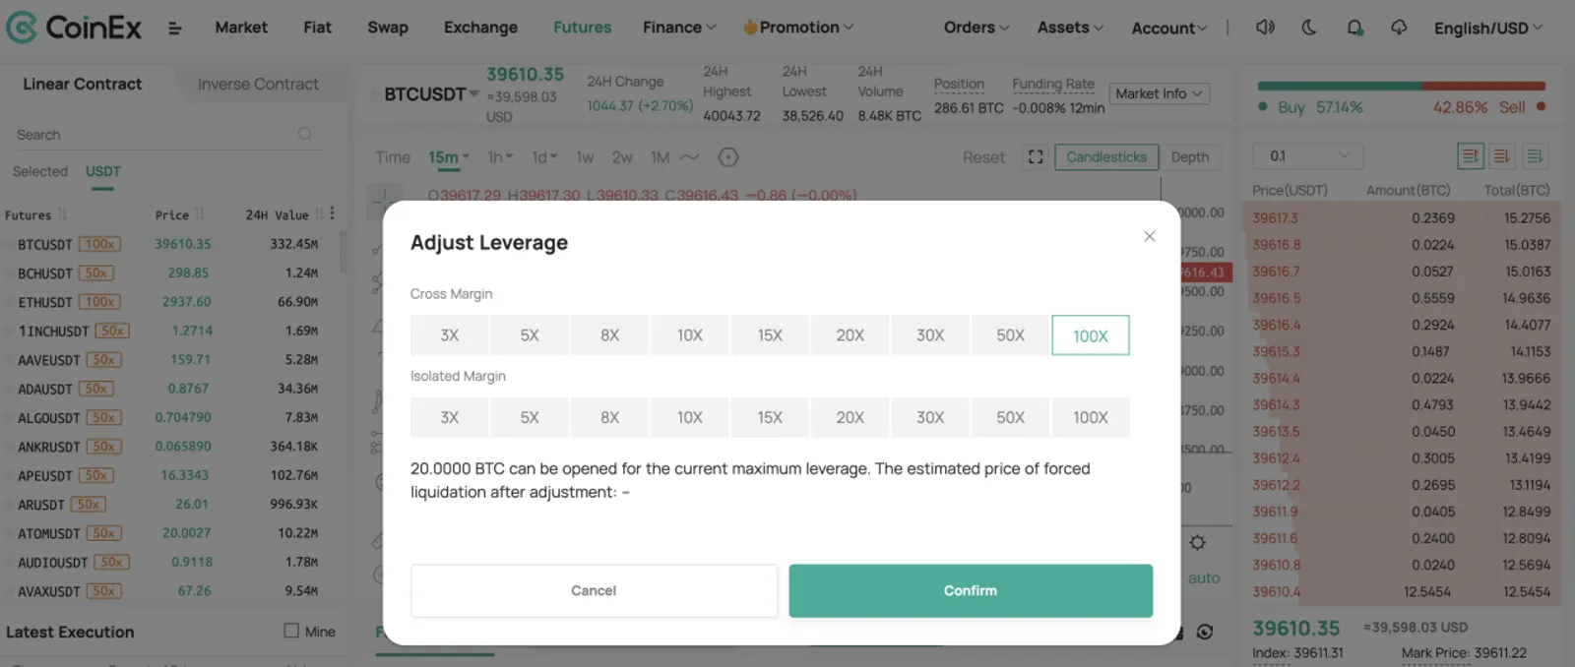This screenshot has height=667, width=1575.
Task: Click the sound speaker icon
Action: [1265, 28]
